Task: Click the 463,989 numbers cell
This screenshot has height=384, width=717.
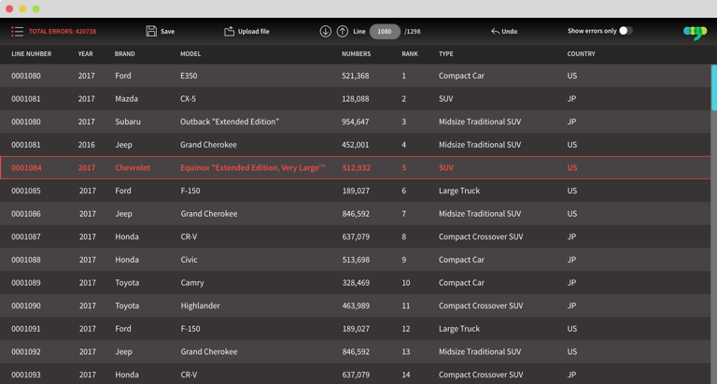Action: [356, 306]
